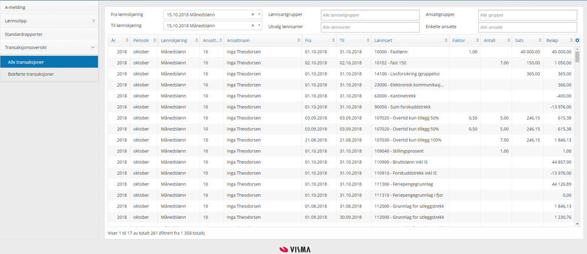Click sort icon in Beløp column header

point(571,40)
